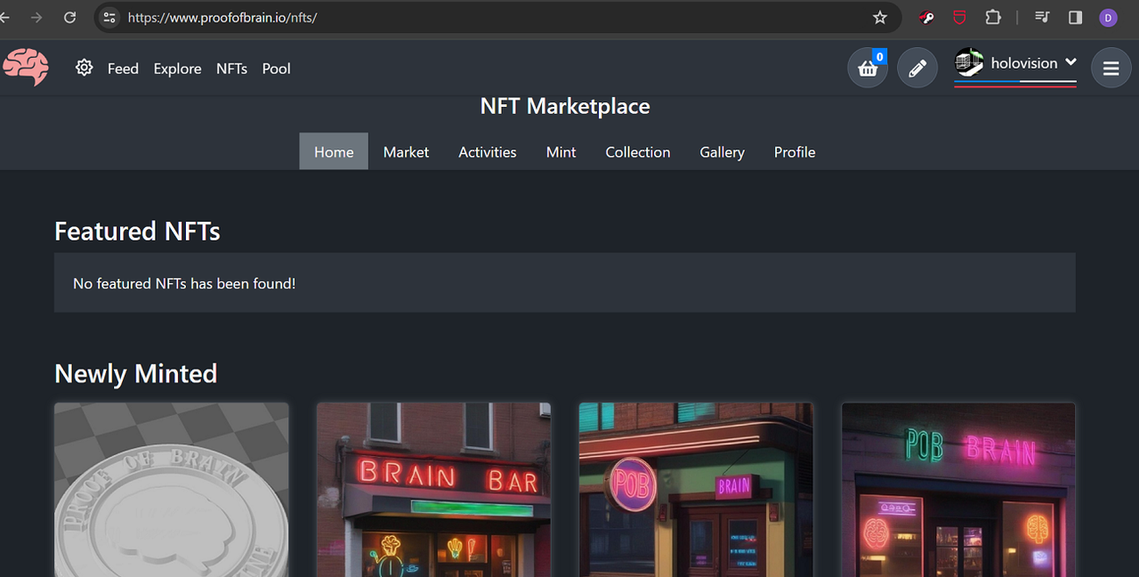This screenshot has width=1139, height=577.
Task: Open the Extensions puzzle icon
Action: point(993,17)
